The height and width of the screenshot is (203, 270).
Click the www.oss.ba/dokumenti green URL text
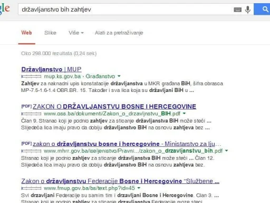(x=112, y=114)
